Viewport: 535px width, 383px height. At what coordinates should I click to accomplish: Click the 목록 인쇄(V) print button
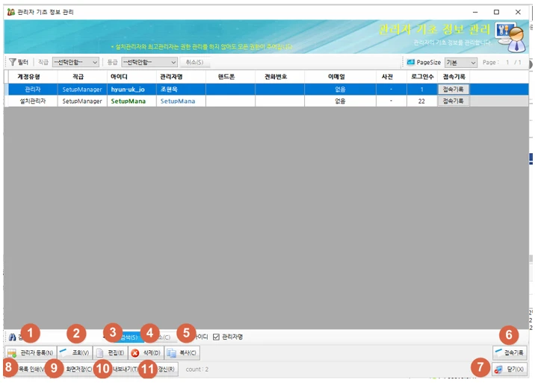click(x=30, y=369)
